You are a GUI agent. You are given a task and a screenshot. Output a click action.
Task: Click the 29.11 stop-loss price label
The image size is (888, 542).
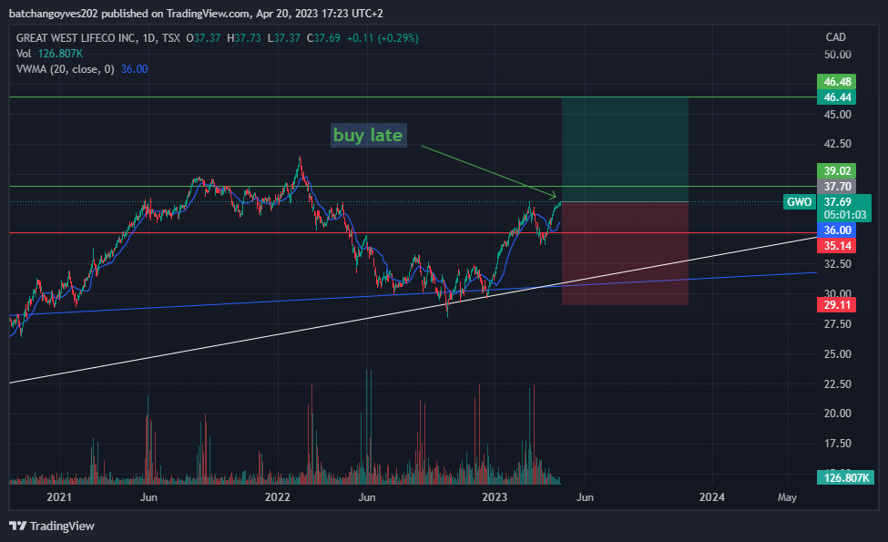point(837,304)
